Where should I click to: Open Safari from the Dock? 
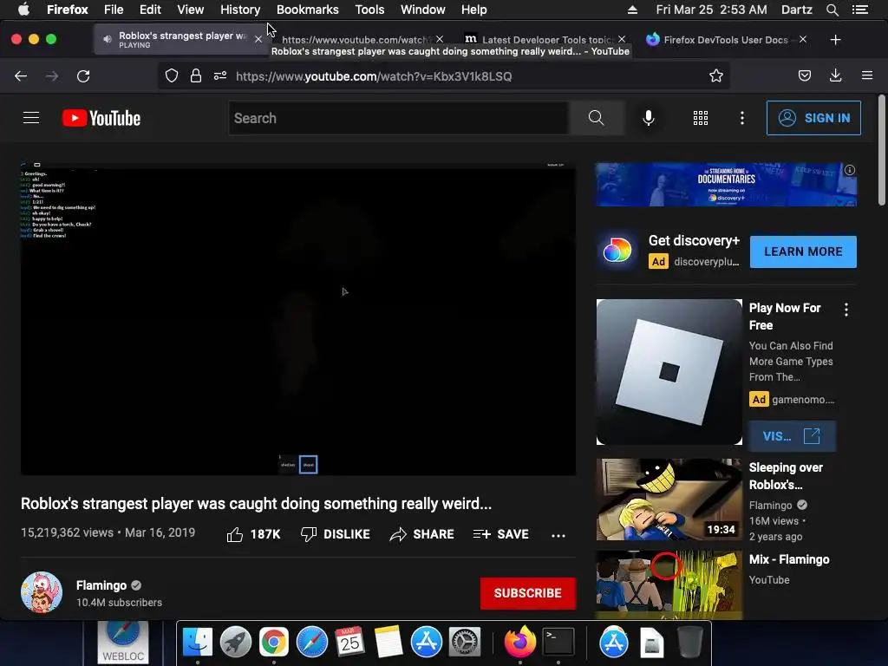pos(312,643)
